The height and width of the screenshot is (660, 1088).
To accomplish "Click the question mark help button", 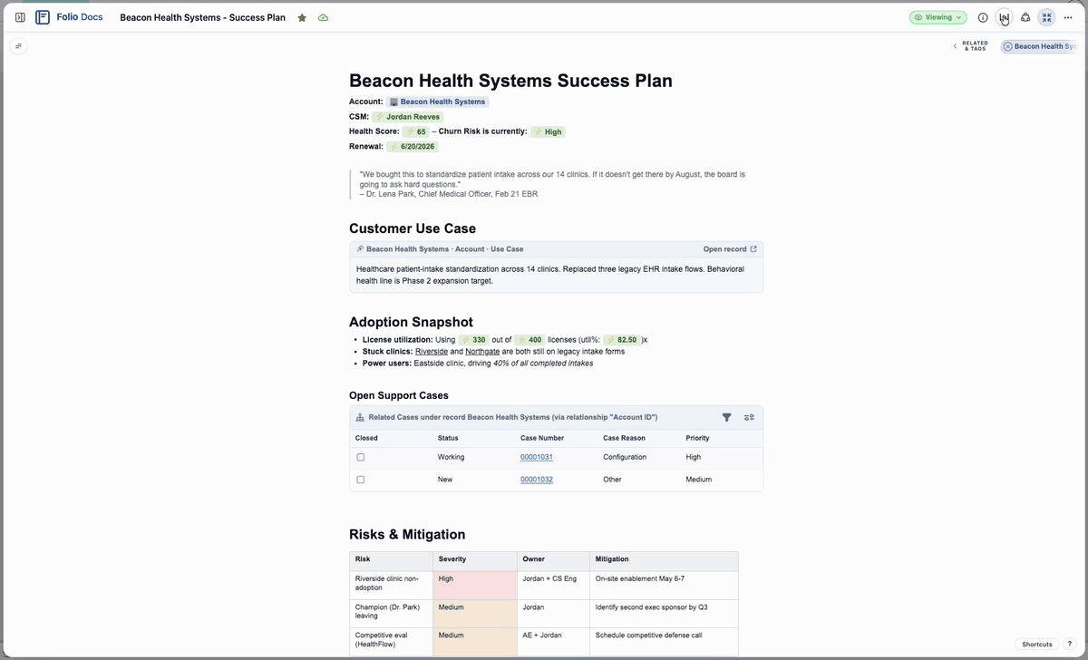I will pyautogui.click(x=1069, y=644).
